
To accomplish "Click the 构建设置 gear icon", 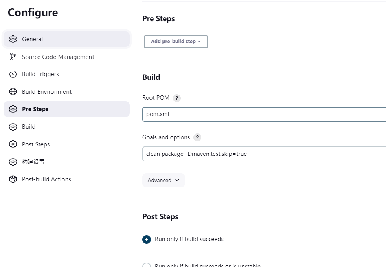I will [x=13, y=162].
